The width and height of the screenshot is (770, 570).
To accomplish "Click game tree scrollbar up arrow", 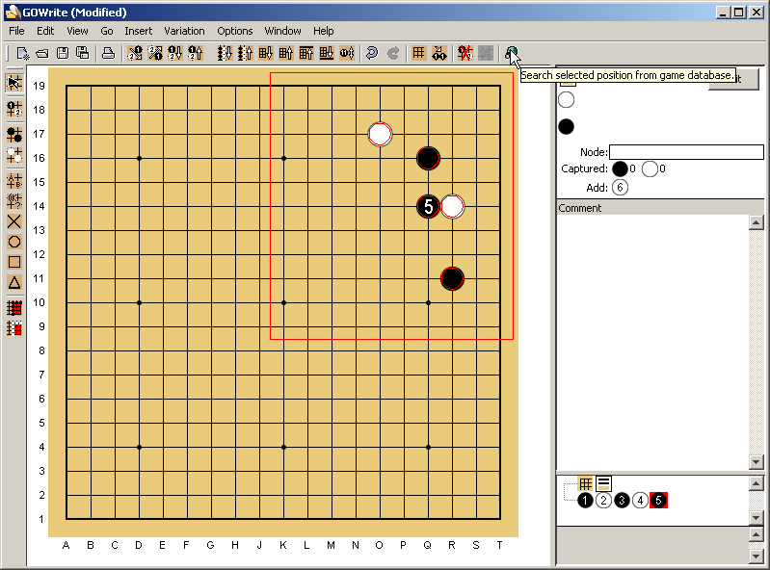I will (x=757, y=483).
